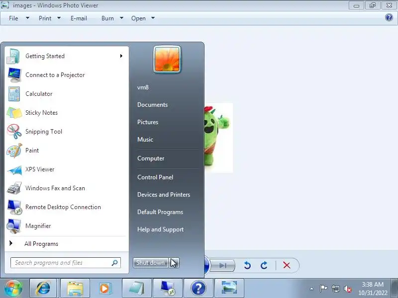This screenshot has height=298, width=398.
Task: Launch the Snipping Tool scissors icon
Action: point(14,132)
